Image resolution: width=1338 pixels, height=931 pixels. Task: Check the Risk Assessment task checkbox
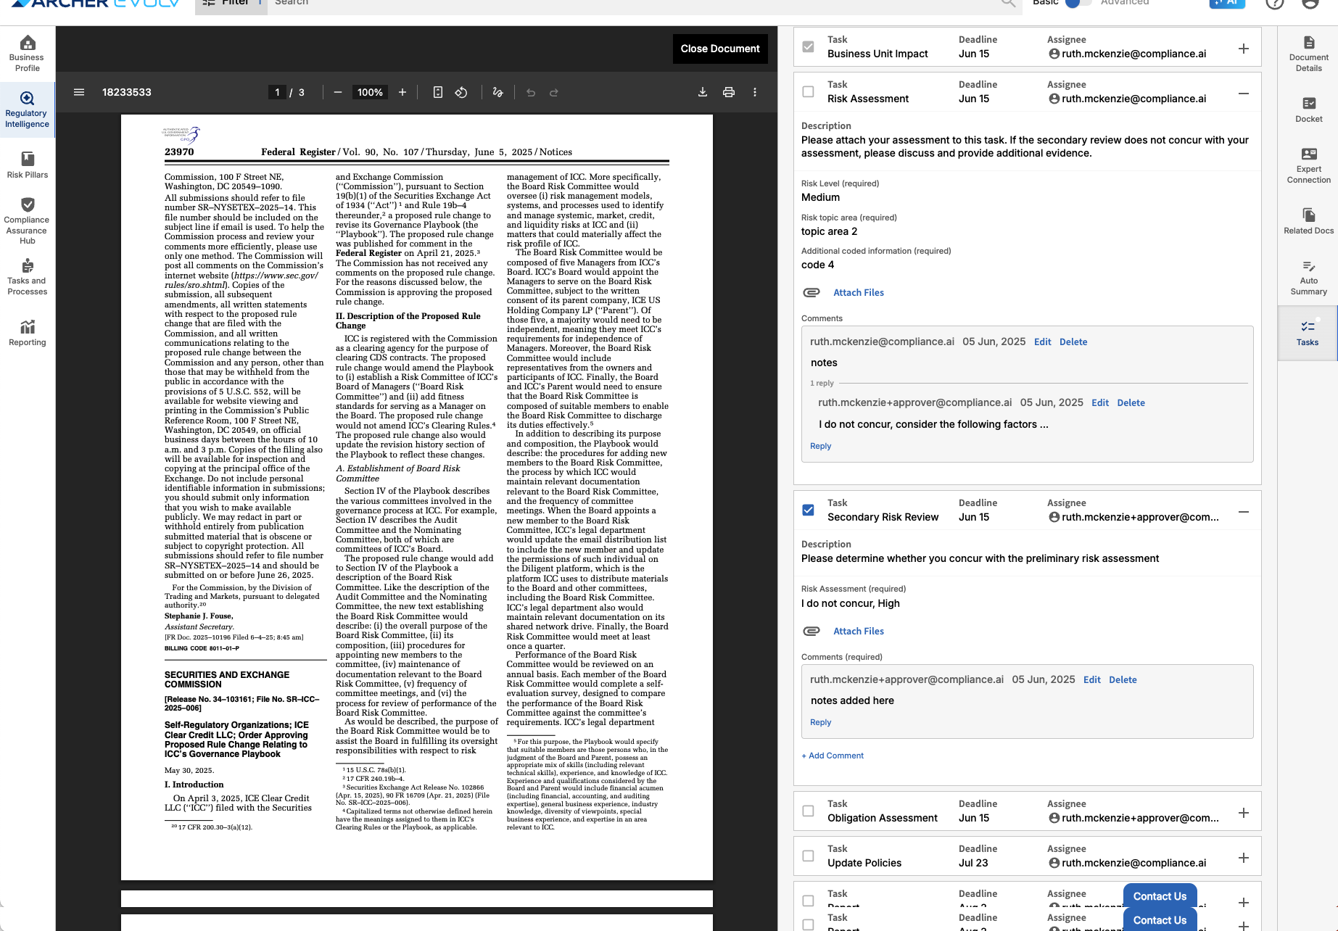click(808, 92)
